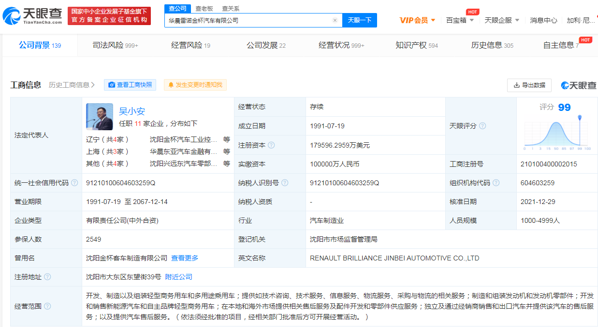This screenshot has height=327, width=598.
Task: Select the 查老板 search tab
Action: tap(204, 9)
